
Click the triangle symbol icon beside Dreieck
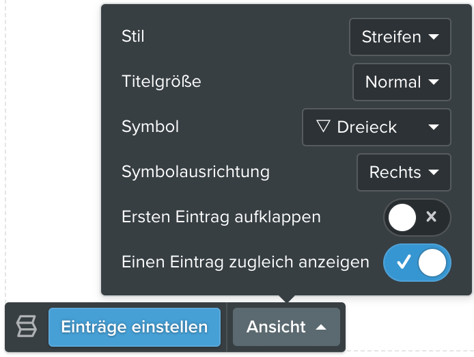(x=323, y=127)
